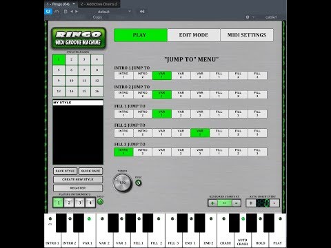Click CREATE NEW STYLE
The height and width of the screenshot is (248, 331).
(x=78, y=179)
